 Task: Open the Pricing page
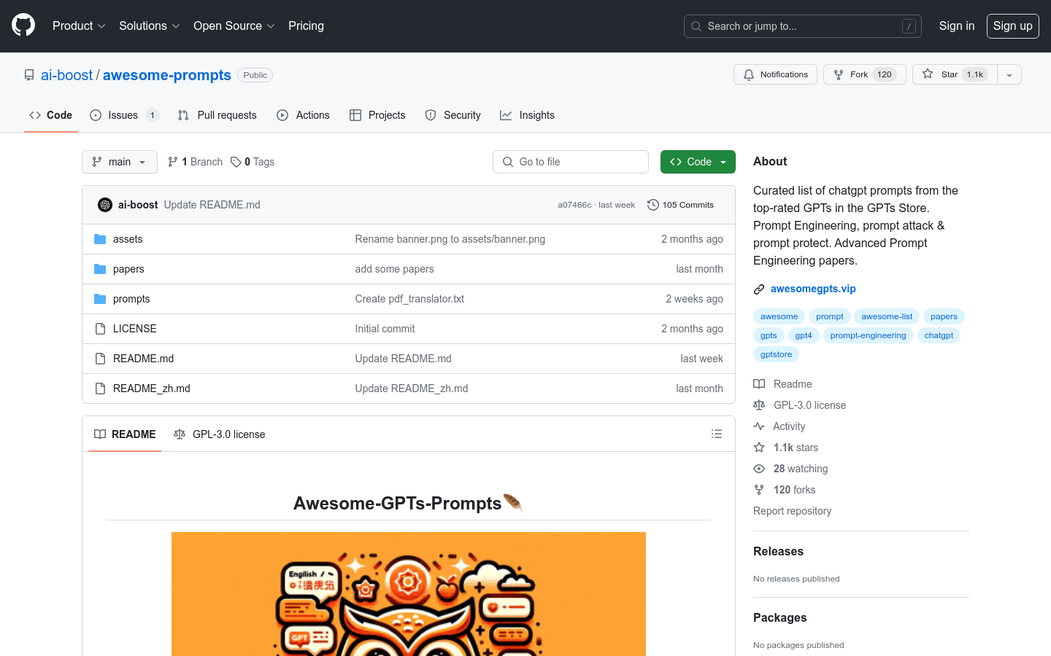pos(306,26)
